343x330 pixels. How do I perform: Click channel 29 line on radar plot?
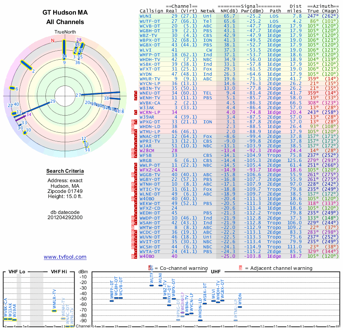pos(32,110)
